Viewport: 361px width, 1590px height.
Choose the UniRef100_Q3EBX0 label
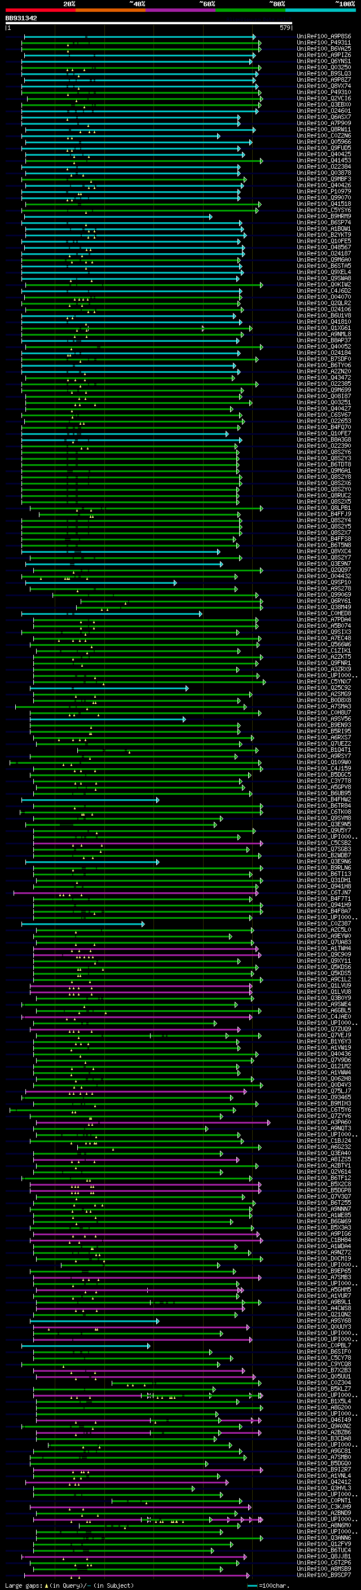(x=324, y=104)
